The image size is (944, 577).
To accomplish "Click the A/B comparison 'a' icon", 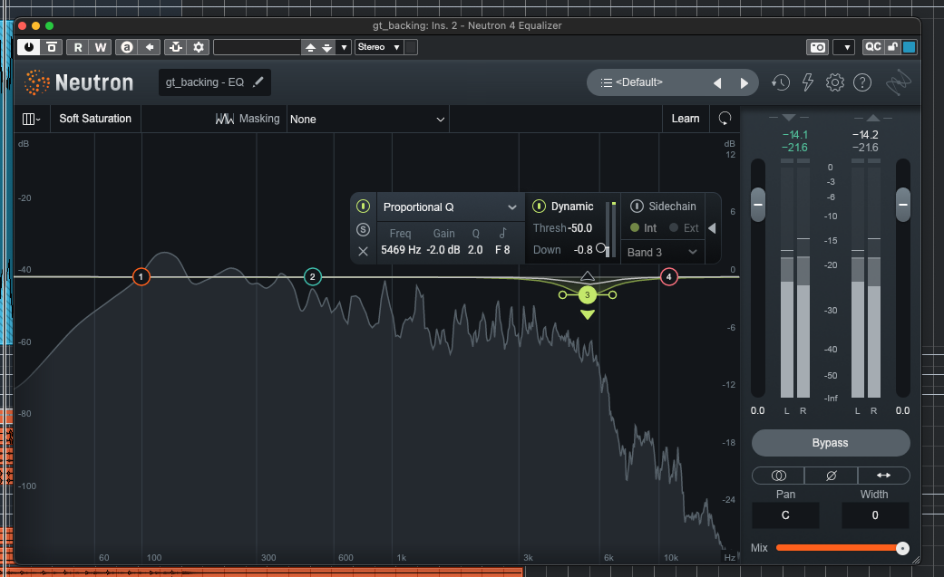I will 126,47.
